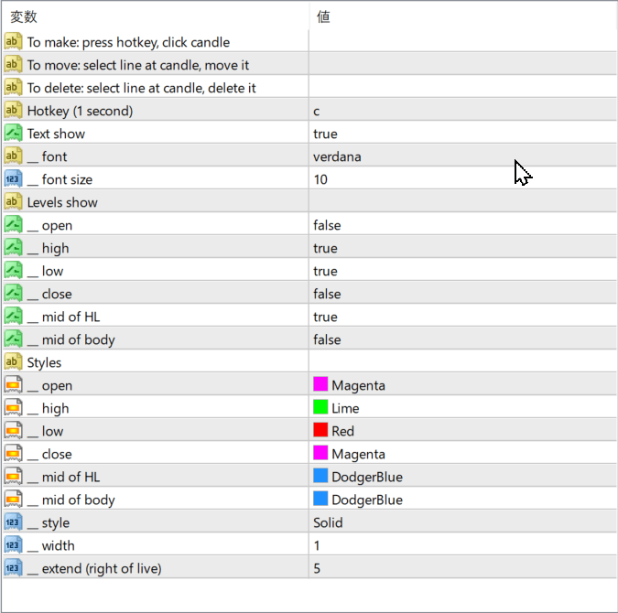Click the boolean icon next to Text show

pyautogui.click(x=13, y=134)
